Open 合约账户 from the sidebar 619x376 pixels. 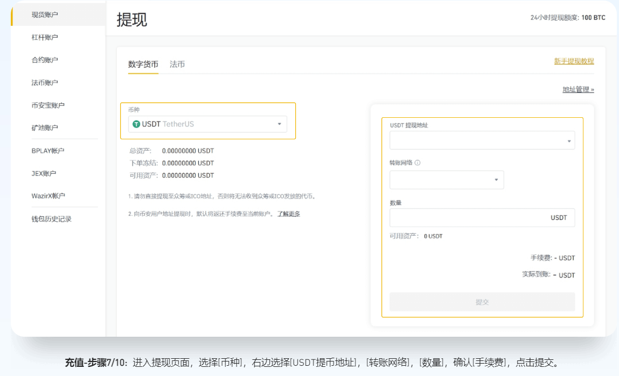click(x=45, y=60)
